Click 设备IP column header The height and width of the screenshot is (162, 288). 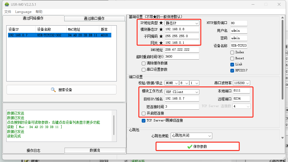click(x=21, y=29)
